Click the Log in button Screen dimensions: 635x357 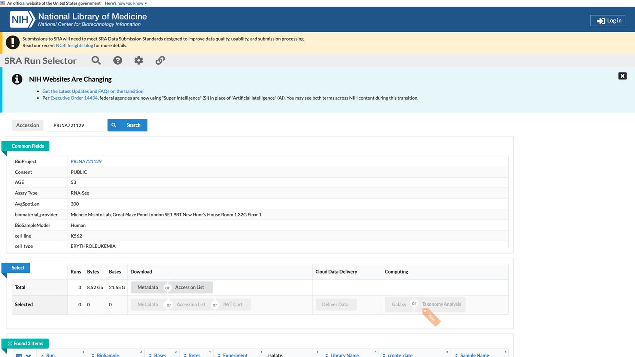(608, 21)
